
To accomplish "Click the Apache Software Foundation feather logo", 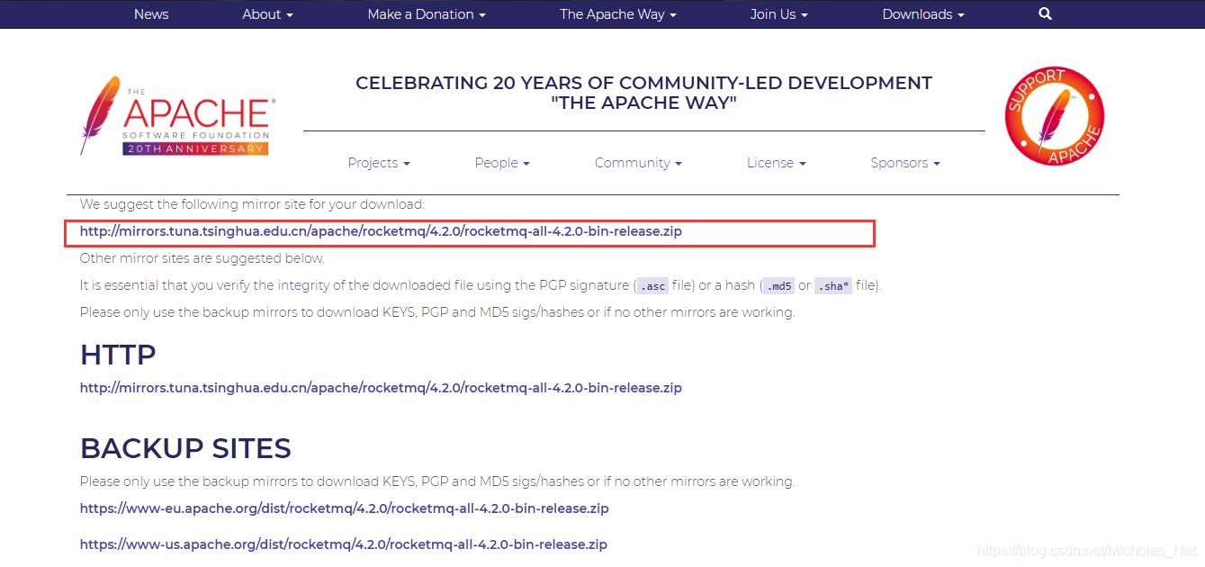I will coord(176,116).
